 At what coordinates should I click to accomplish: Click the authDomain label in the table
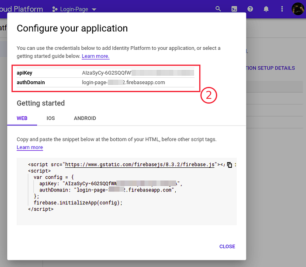[31, 82]
